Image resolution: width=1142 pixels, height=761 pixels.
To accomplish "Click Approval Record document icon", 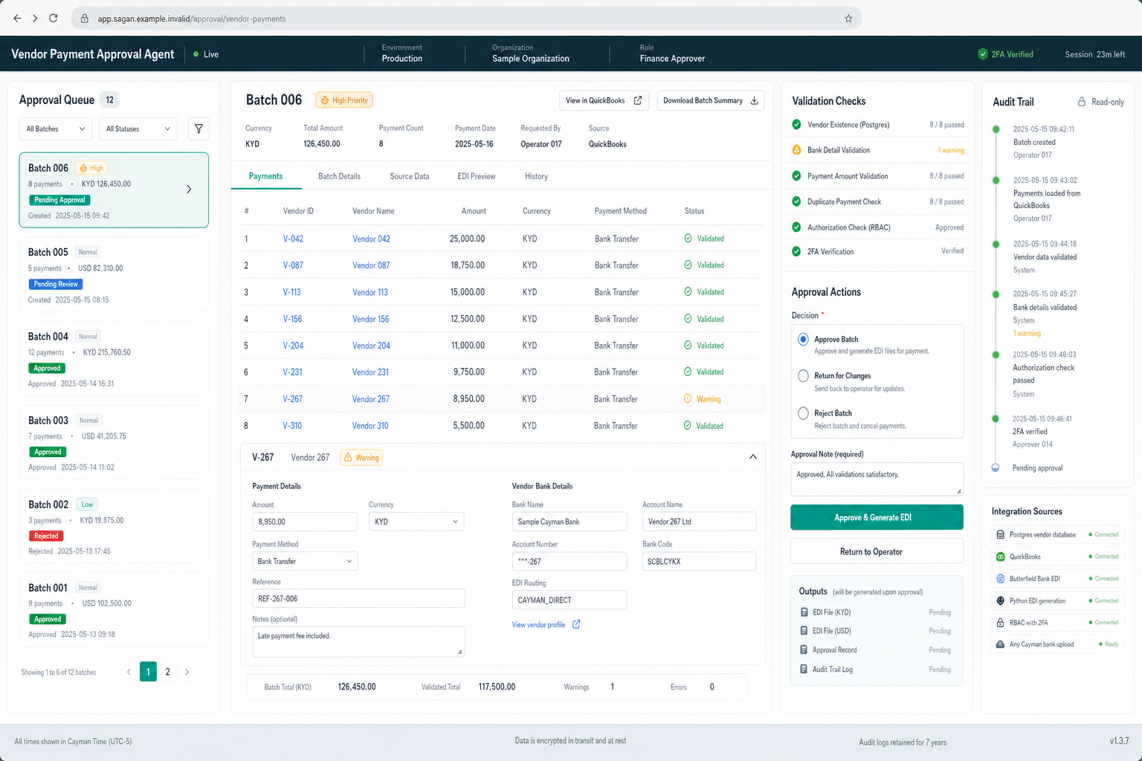I will [x=804, y=650].
